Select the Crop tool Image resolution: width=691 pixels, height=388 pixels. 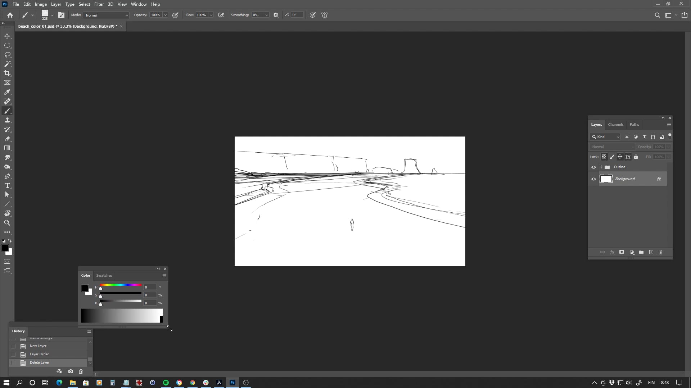[7, 73]
